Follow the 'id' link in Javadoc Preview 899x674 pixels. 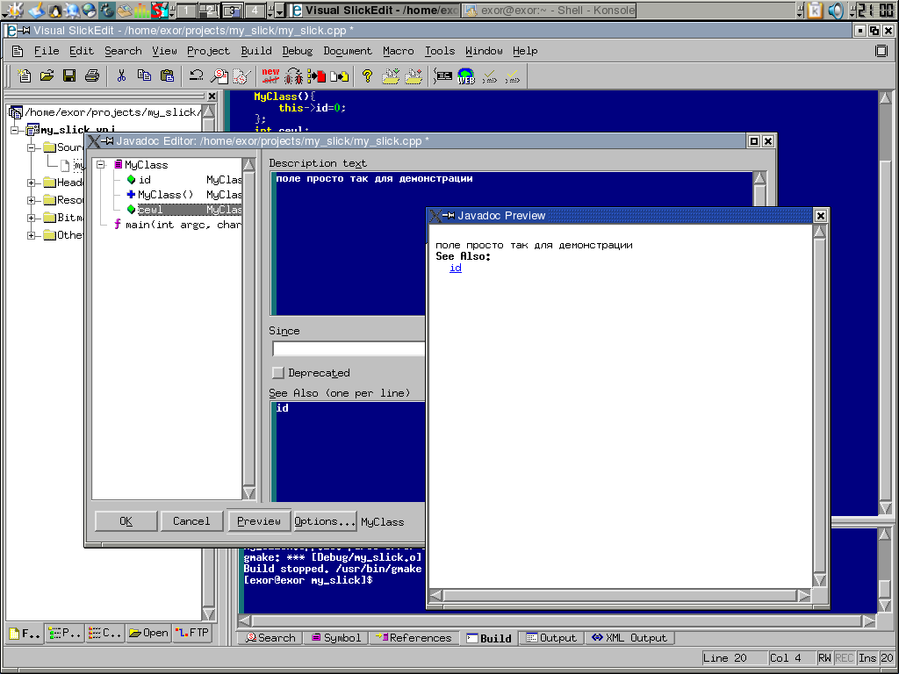point(456,268)
